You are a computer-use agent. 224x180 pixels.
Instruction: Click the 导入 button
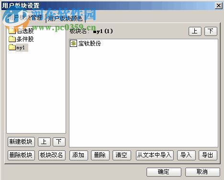coord(186,155)
